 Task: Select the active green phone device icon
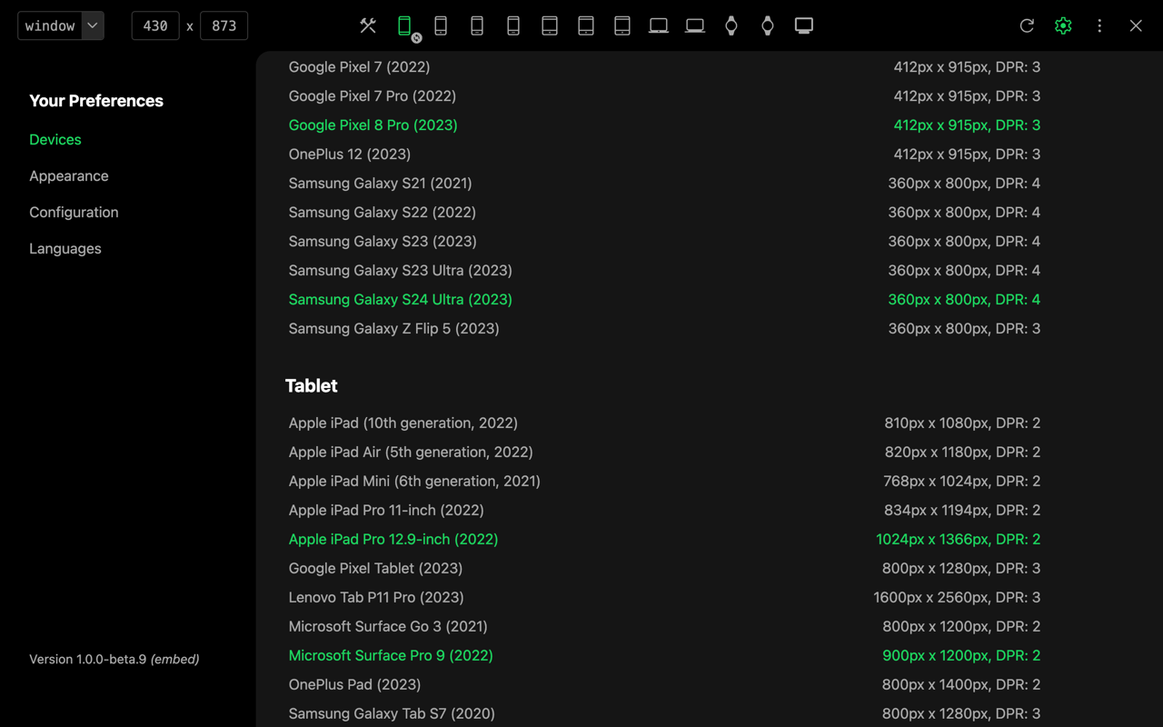pos(404,25)
